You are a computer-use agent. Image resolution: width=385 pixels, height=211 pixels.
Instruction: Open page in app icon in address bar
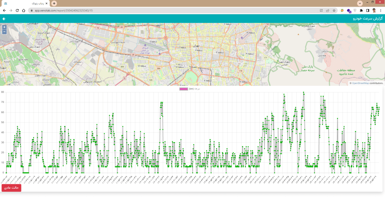(321, 11)
